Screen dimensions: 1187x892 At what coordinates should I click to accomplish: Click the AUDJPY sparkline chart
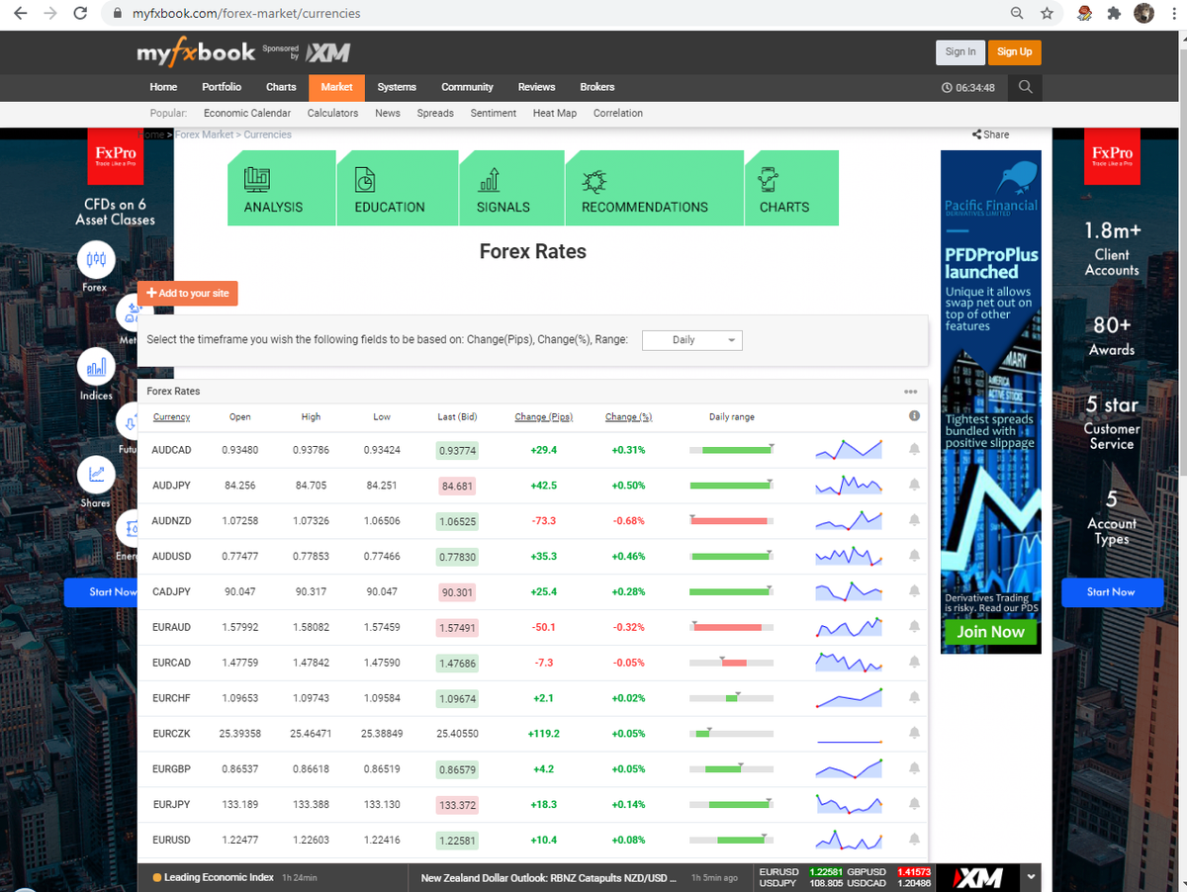(848, 485)
